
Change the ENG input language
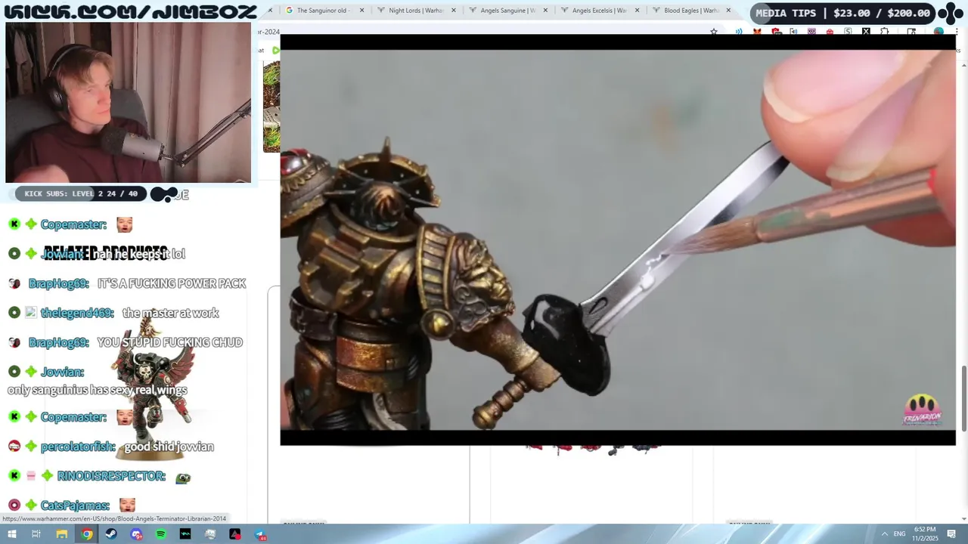point(900,534)
